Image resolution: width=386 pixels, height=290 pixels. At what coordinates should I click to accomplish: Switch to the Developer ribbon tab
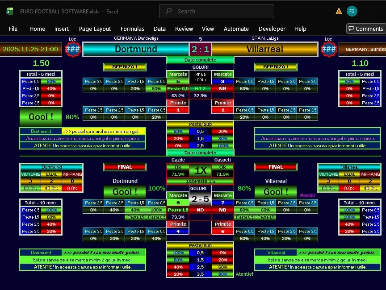[272, 29]
